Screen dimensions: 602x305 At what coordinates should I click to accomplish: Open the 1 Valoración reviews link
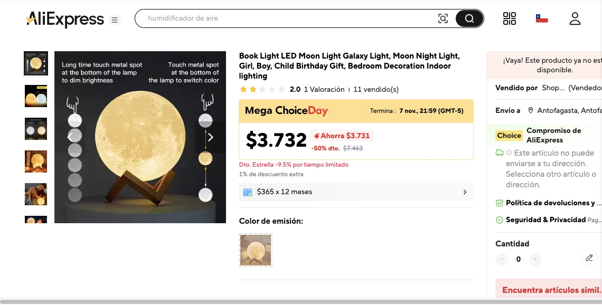324,89
